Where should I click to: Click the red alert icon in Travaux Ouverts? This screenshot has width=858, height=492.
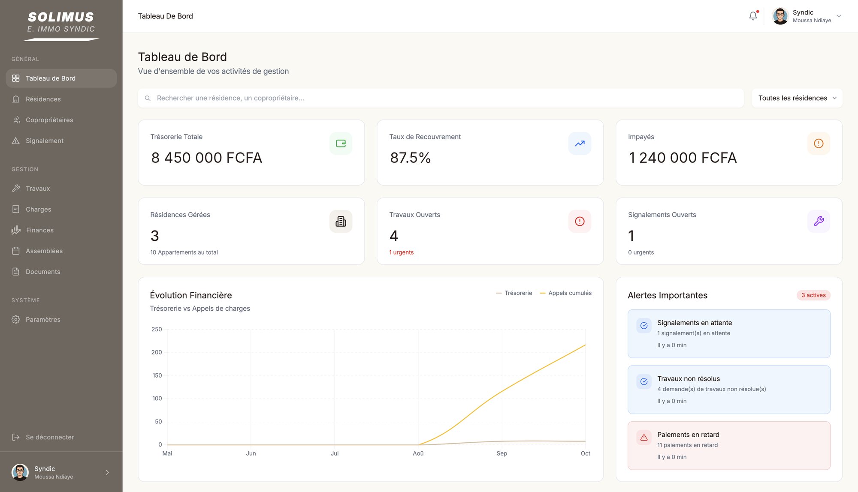tap(580, 222)
